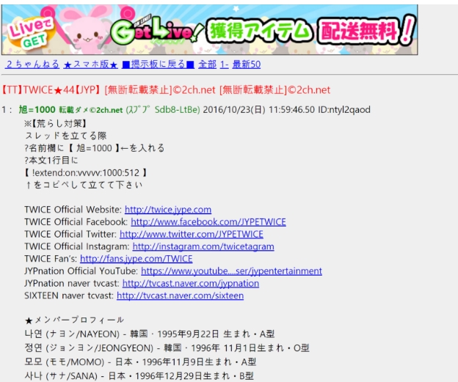This screenshot has height=382, width=458.
Task: Click the ※【荒らし対策】 heading line
Action: (56, 123)
